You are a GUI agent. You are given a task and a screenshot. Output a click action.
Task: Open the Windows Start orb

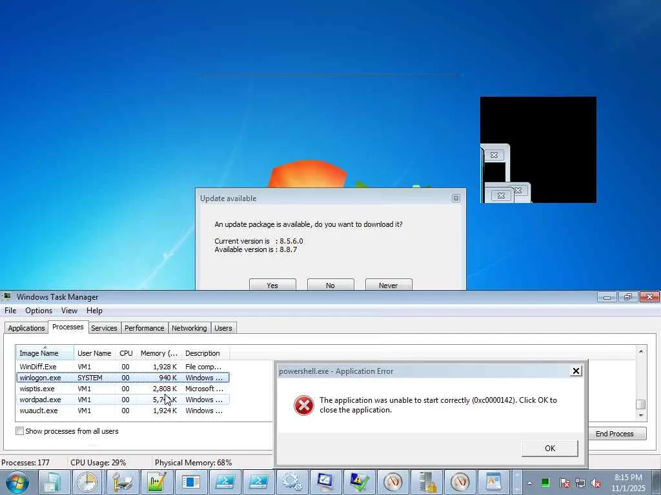coord(17,482)
